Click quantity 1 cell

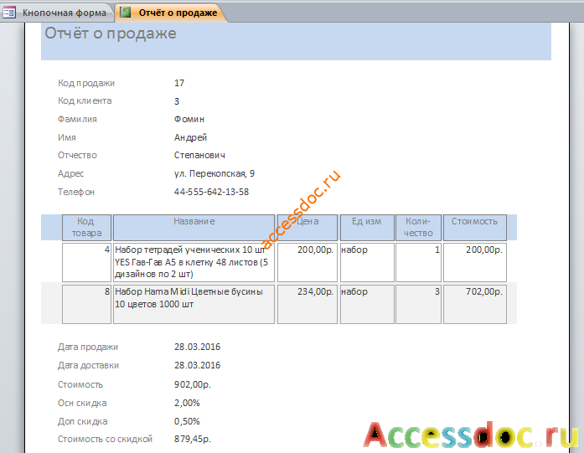click(x=419, y=262)
